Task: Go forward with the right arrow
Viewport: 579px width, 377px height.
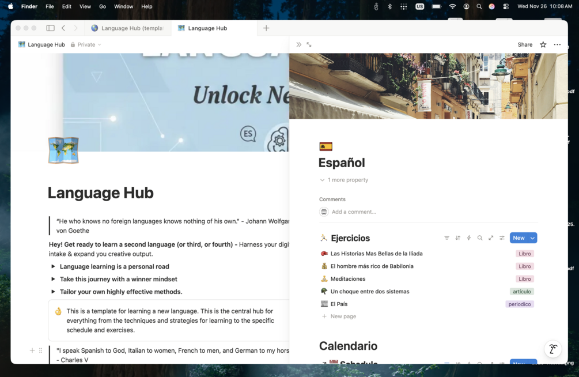Action: (x=75, y=28)
